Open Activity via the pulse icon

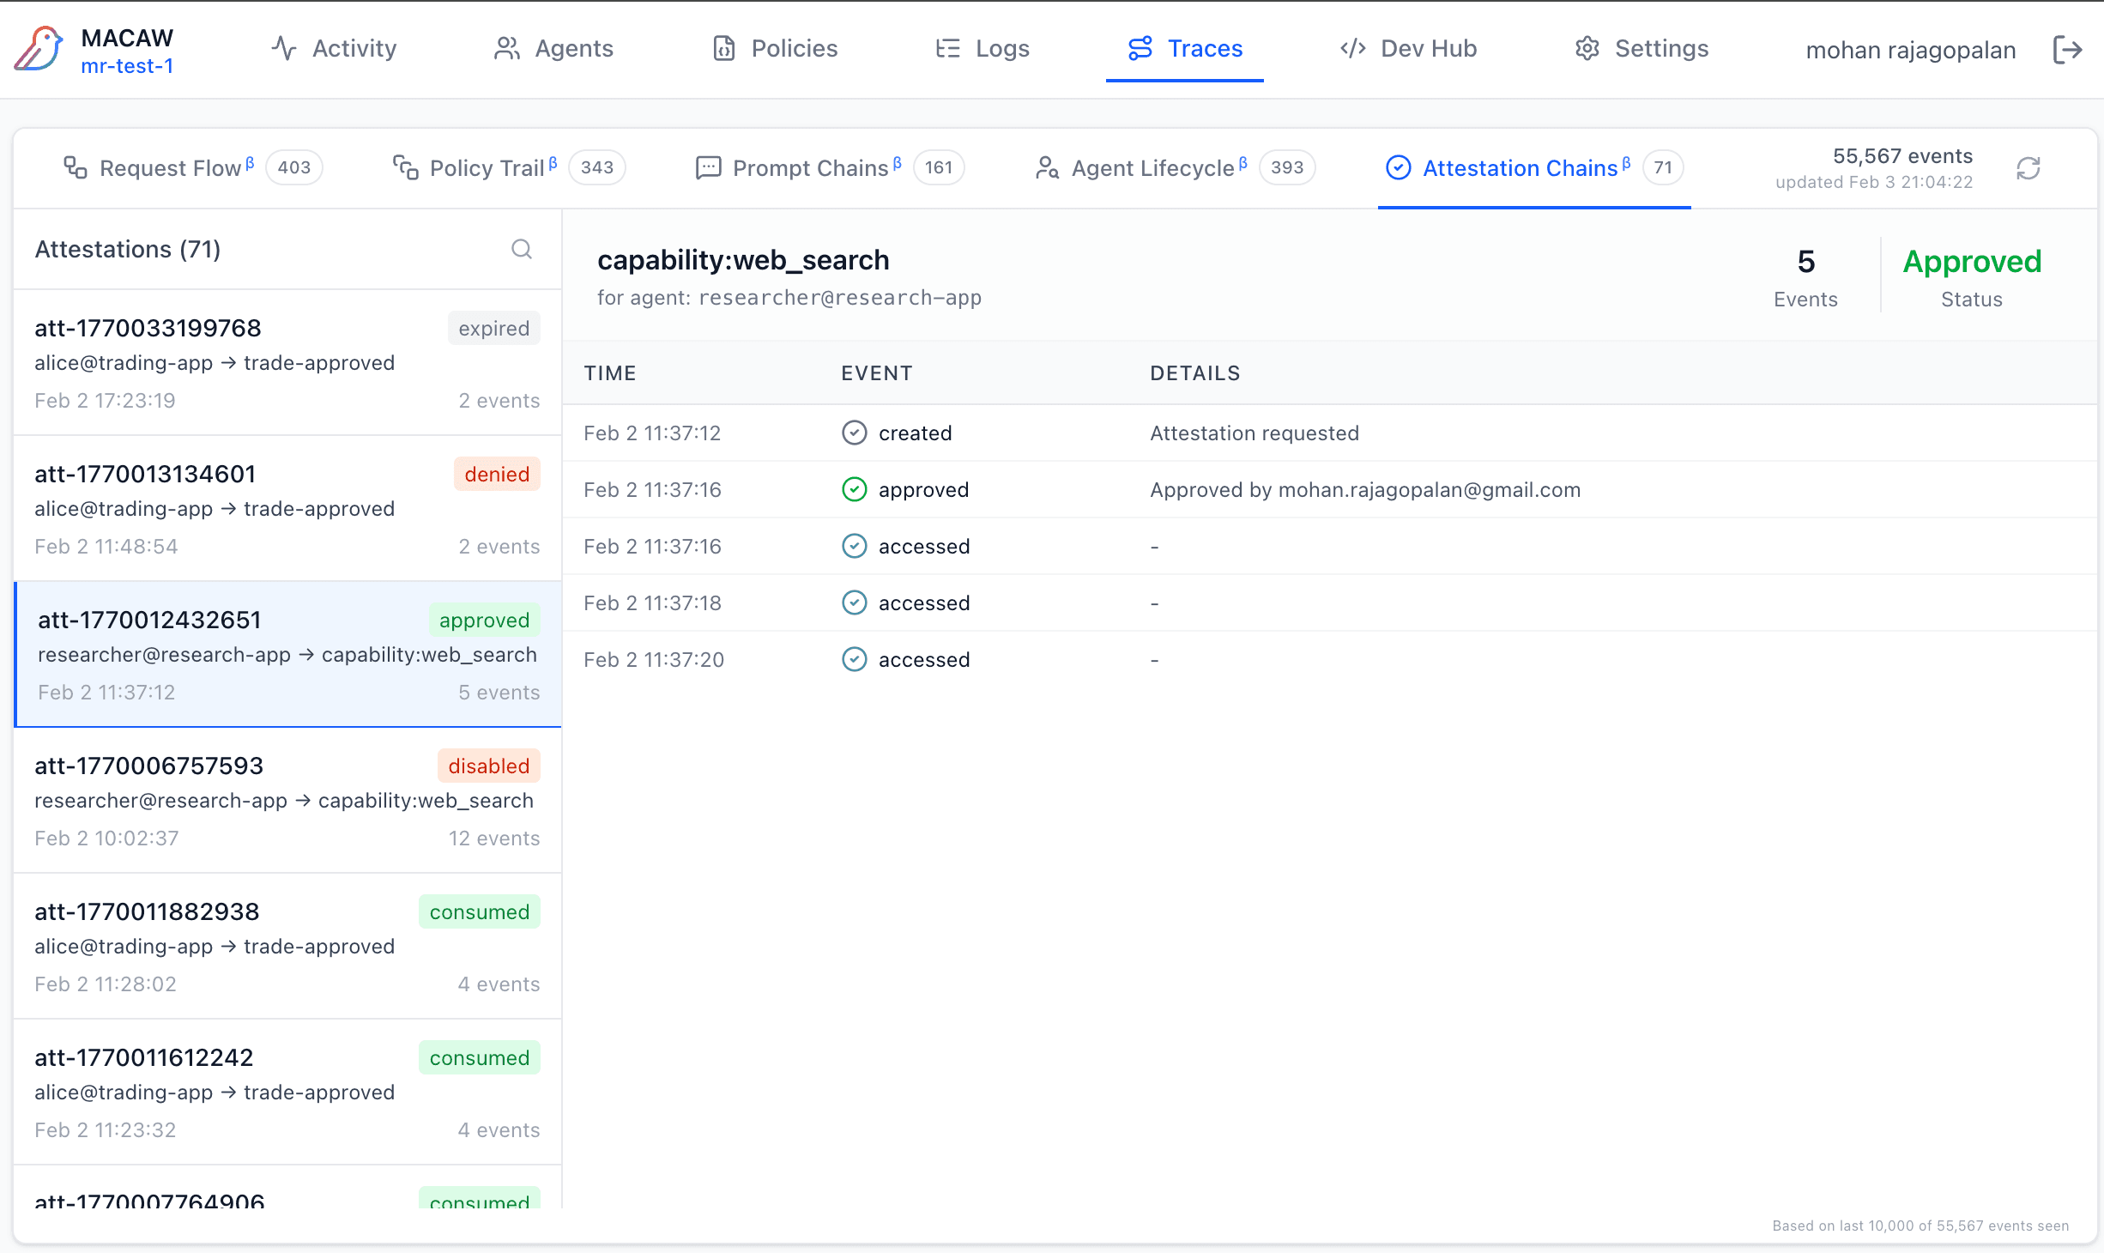(x=284, y=49)
